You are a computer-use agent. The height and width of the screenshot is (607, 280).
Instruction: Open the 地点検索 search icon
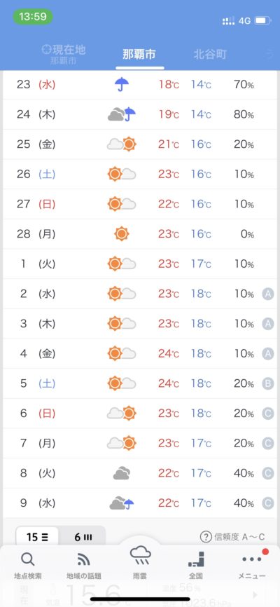(x=27, y=559)
